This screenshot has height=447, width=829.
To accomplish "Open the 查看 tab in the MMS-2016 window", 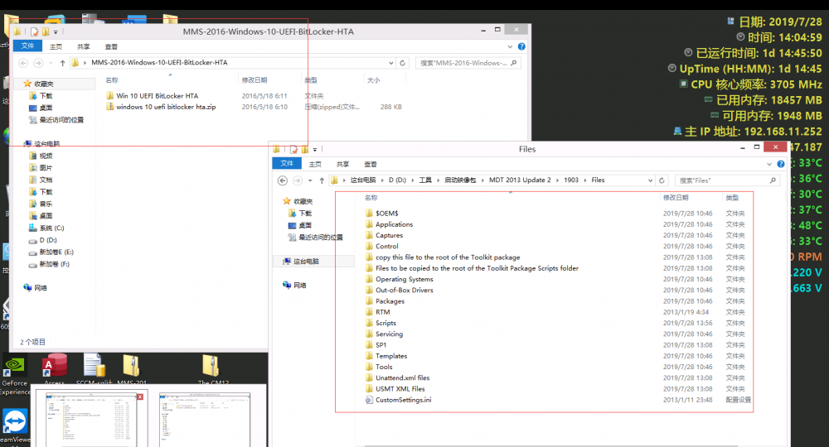I will coord(111,46).
